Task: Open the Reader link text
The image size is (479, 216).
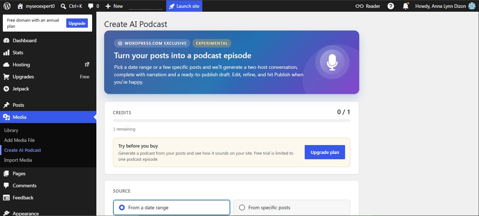Action: click(x=373, y=6)
